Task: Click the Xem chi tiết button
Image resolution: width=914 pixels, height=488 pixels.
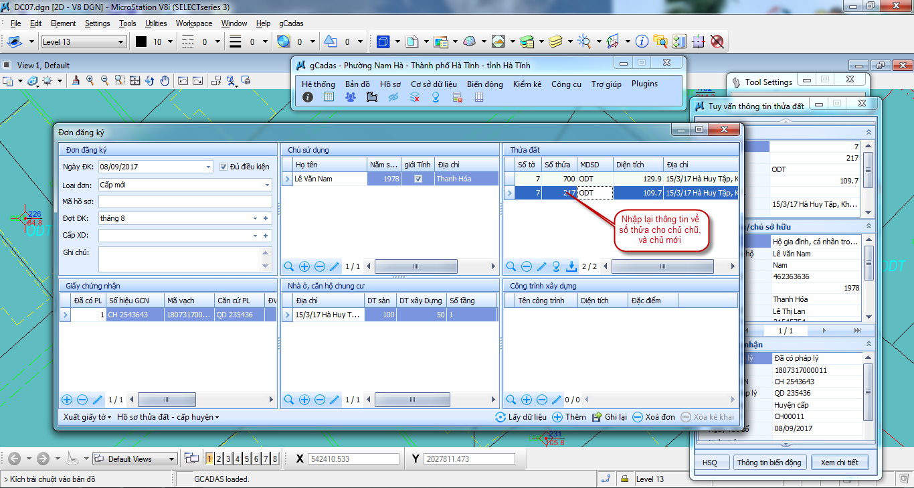Action: [x=839, y=463]
